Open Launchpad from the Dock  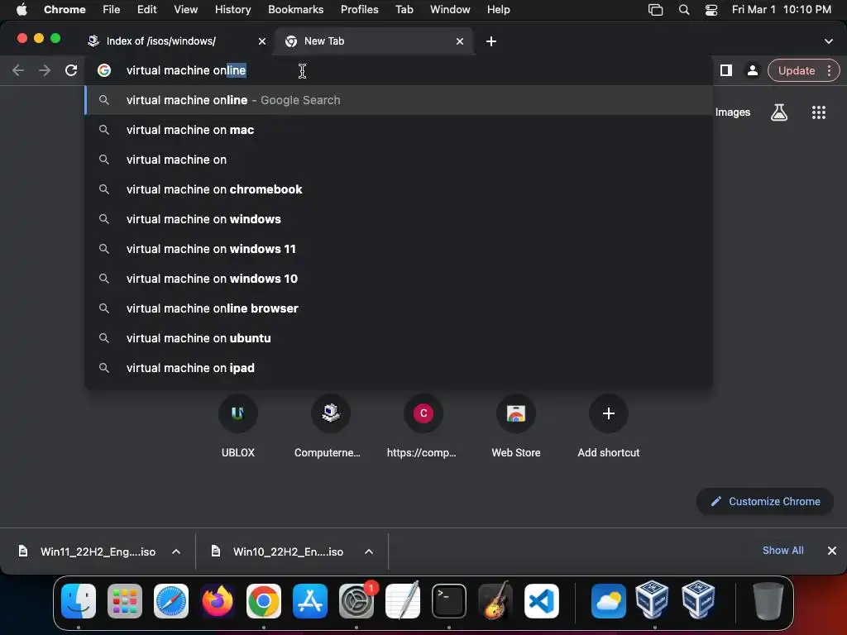tap(125, 600)
